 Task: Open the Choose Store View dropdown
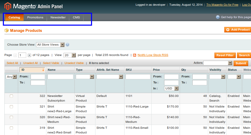[50, 45]
